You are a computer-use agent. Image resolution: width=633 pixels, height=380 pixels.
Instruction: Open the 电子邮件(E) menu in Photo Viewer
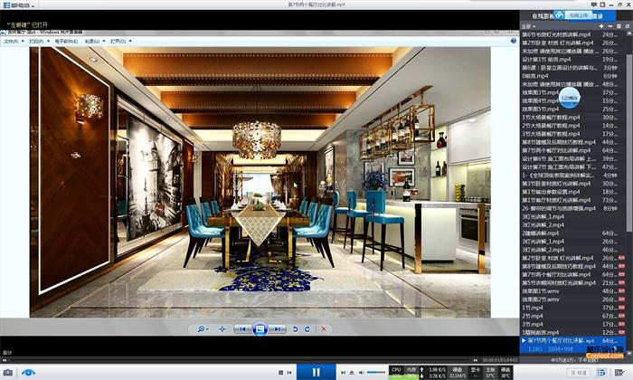[66, 42]
